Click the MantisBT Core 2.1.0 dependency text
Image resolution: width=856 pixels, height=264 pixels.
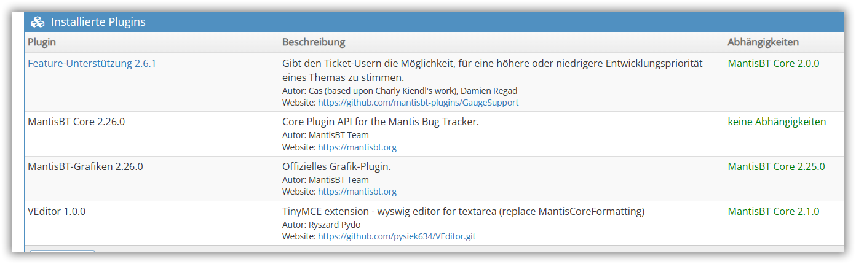click(x=773, y=211)
